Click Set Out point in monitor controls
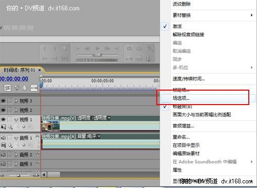Screen dimensions: 257x188 pyautogui.click(x=55, y=49)
